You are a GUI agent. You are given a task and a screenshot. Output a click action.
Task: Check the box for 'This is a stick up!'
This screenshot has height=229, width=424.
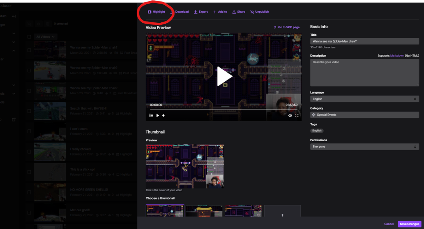tap(29, 172)
